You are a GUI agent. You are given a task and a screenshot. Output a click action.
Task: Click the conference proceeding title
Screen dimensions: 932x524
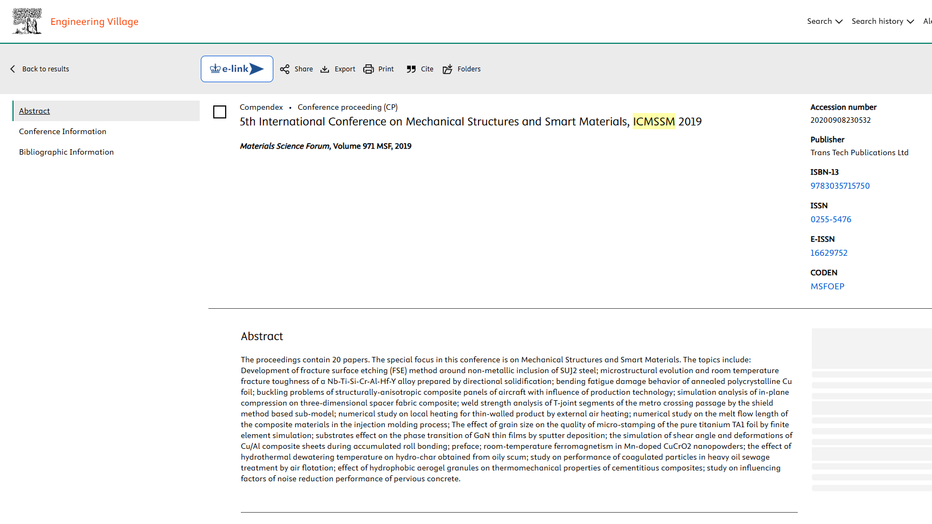click(x=470, y=122)
